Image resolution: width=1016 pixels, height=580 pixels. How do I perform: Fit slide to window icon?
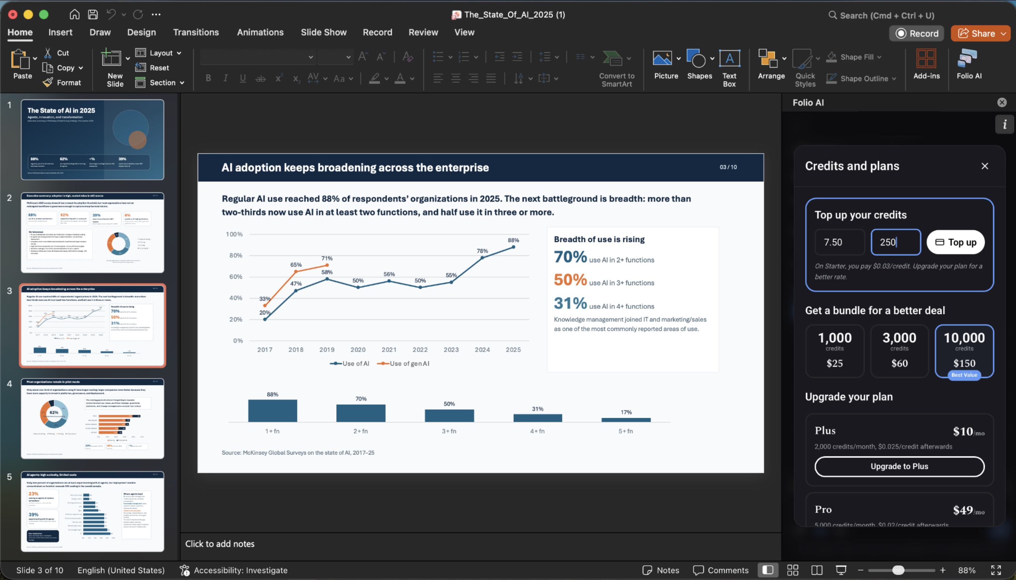tap(996, 570)
